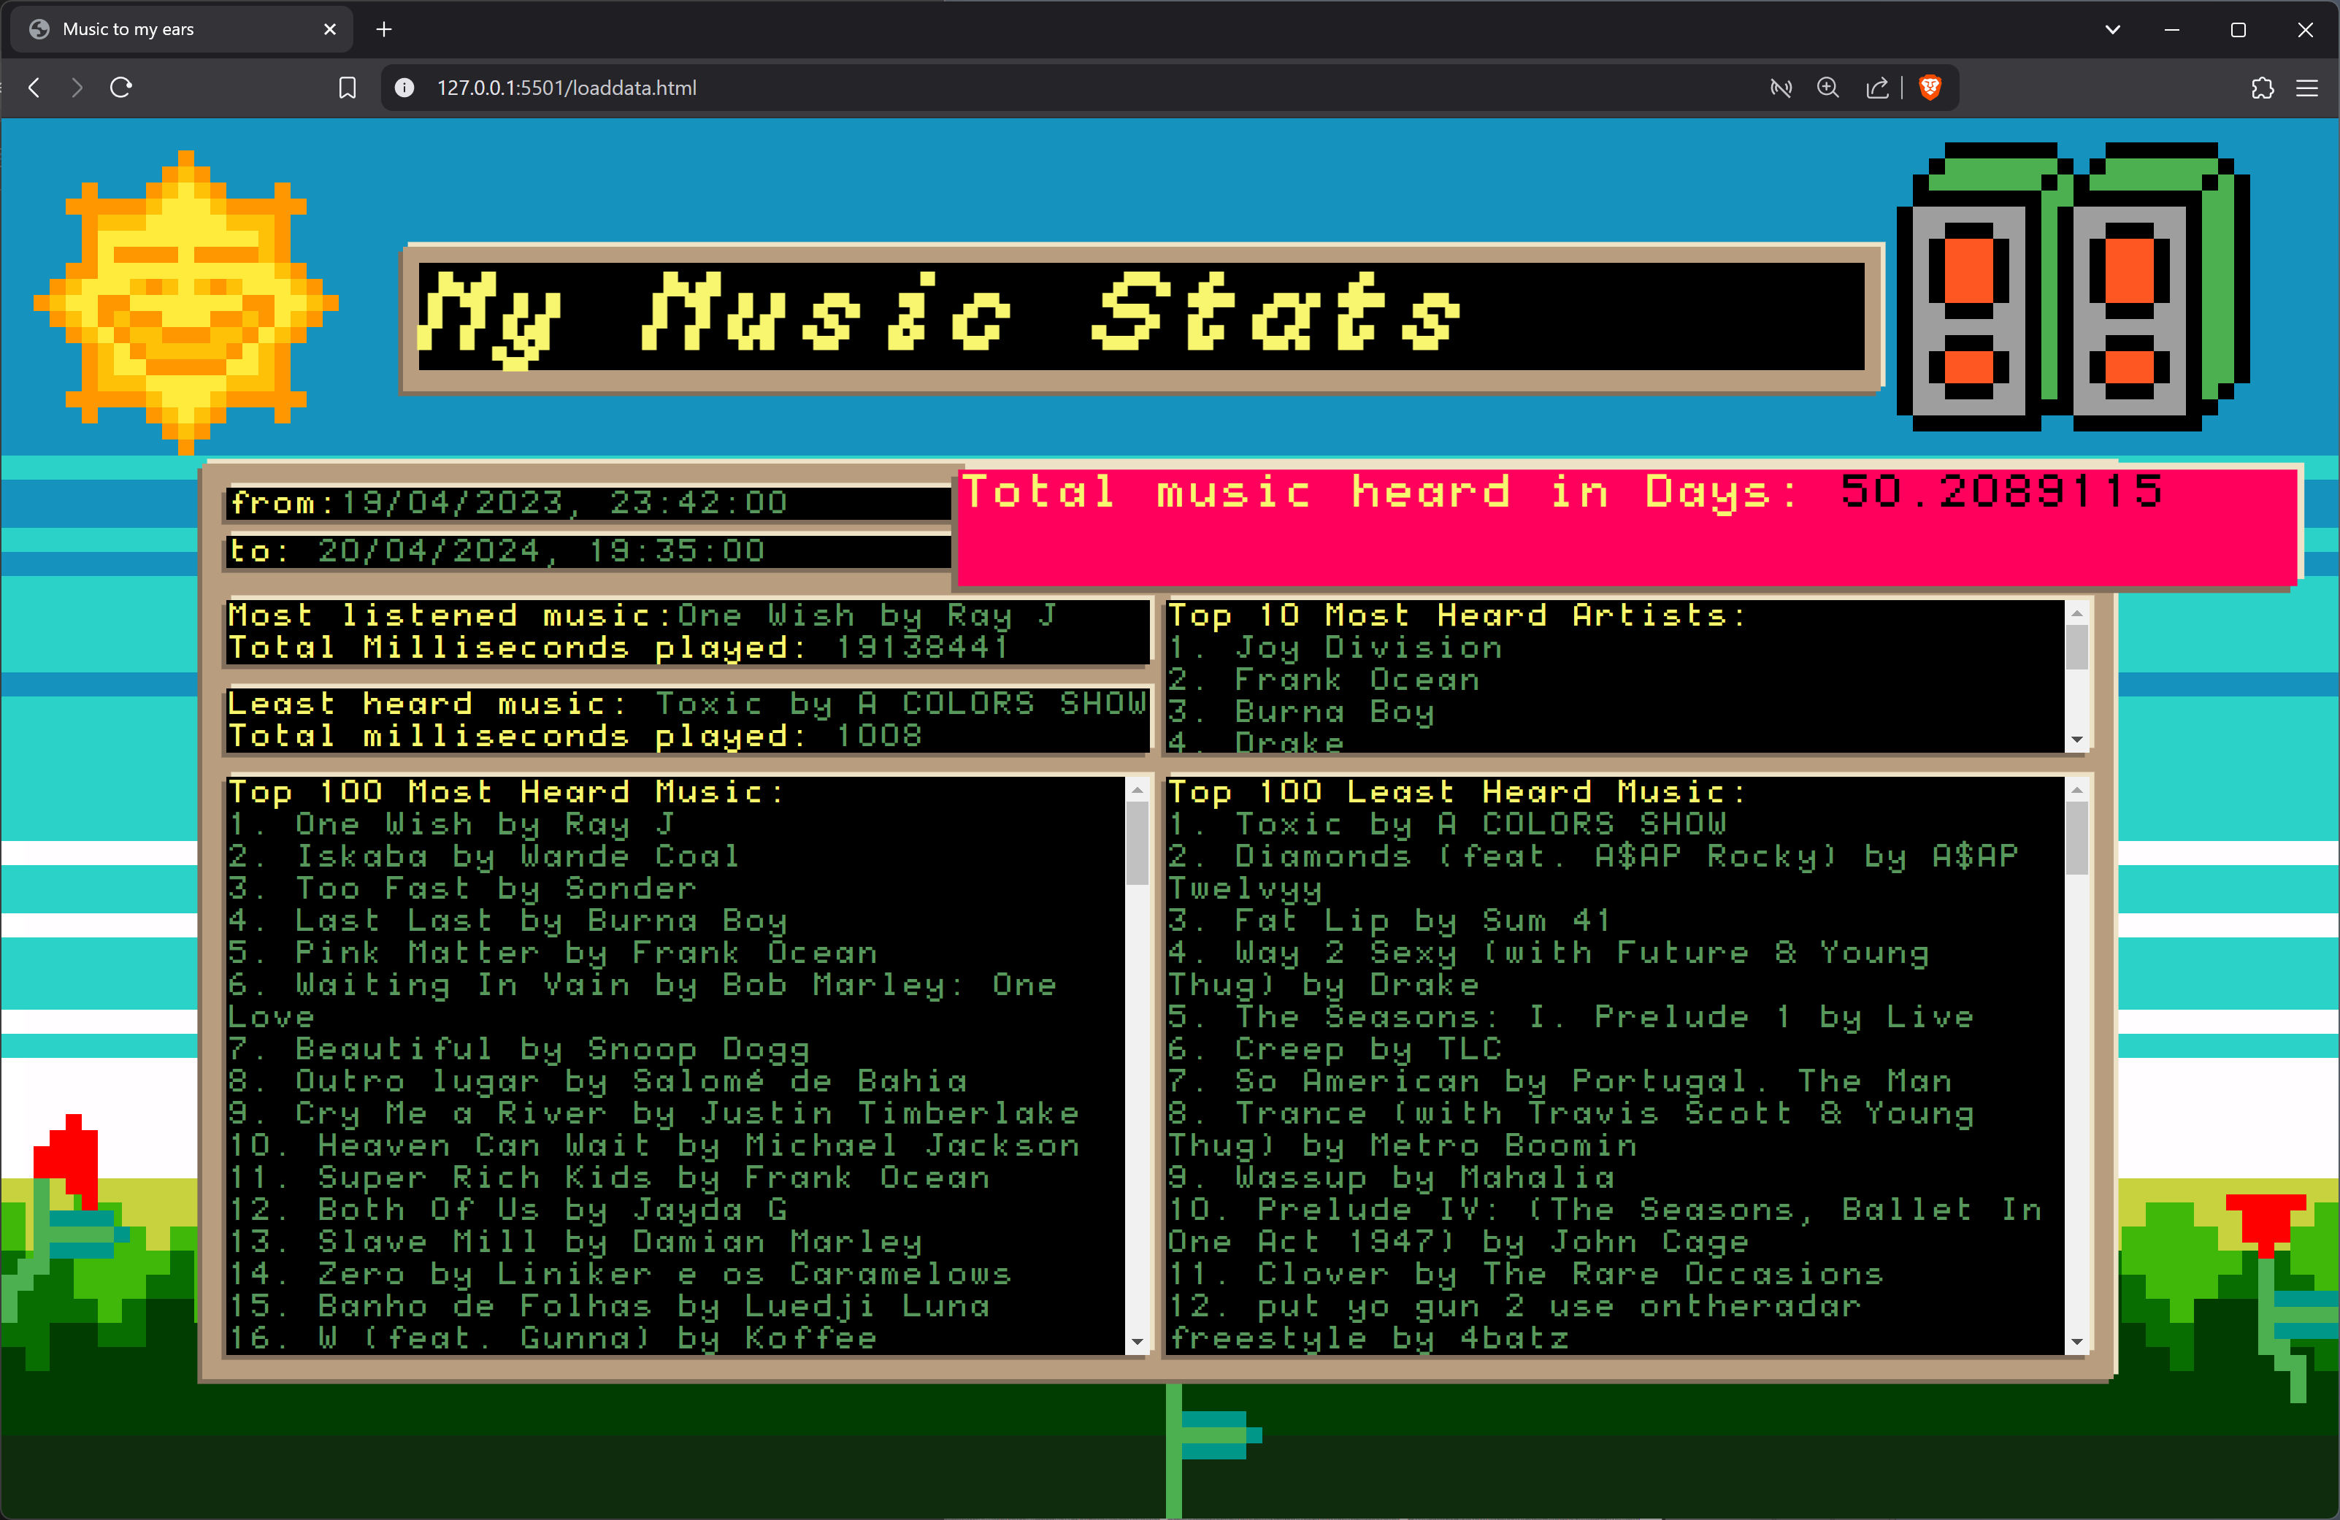
Task: Open the Brave Shields lion icon
Action: pos(1930,88)
